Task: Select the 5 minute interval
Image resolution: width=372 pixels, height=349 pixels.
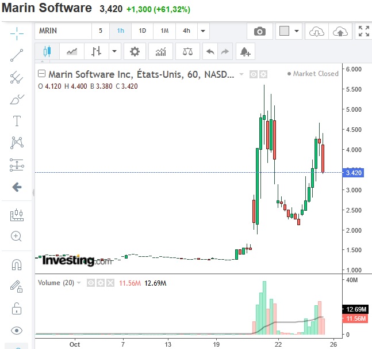Action: click(101, 31)
